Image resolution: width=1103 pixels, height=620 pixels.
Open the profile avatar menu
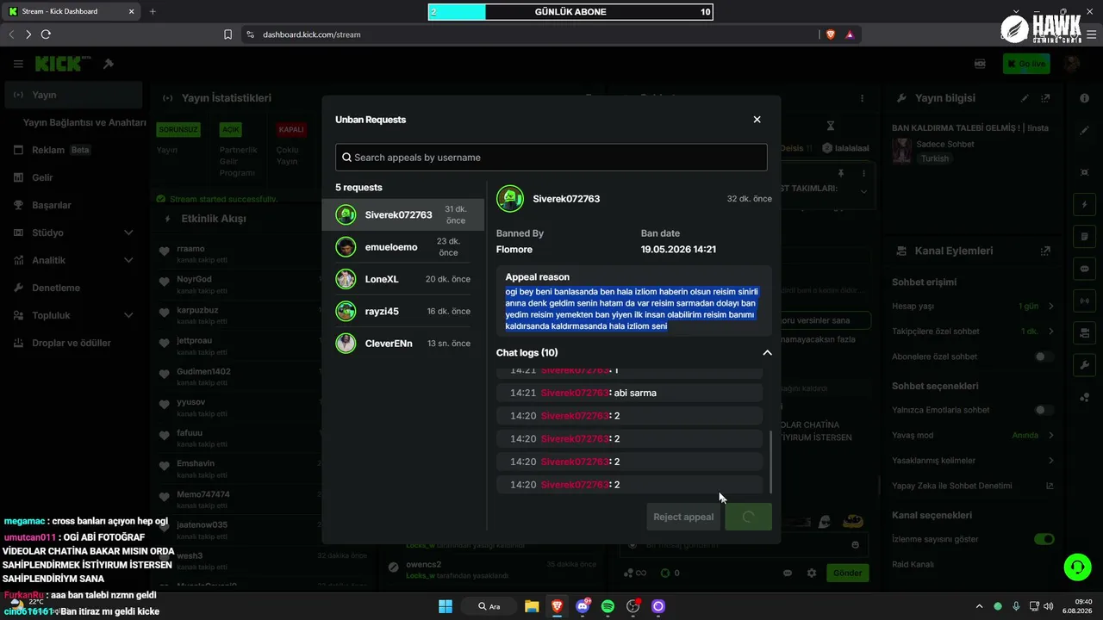pyautogui.click(x=1072, y=64)
